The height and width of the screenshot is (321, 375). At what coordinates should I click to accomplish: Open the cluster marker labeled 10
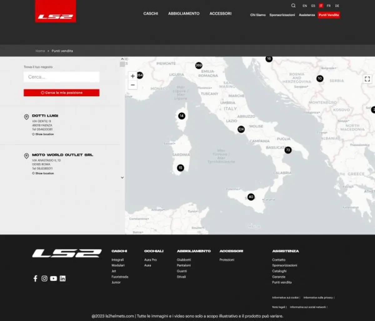pyautogui.click(x=320, y=78)
